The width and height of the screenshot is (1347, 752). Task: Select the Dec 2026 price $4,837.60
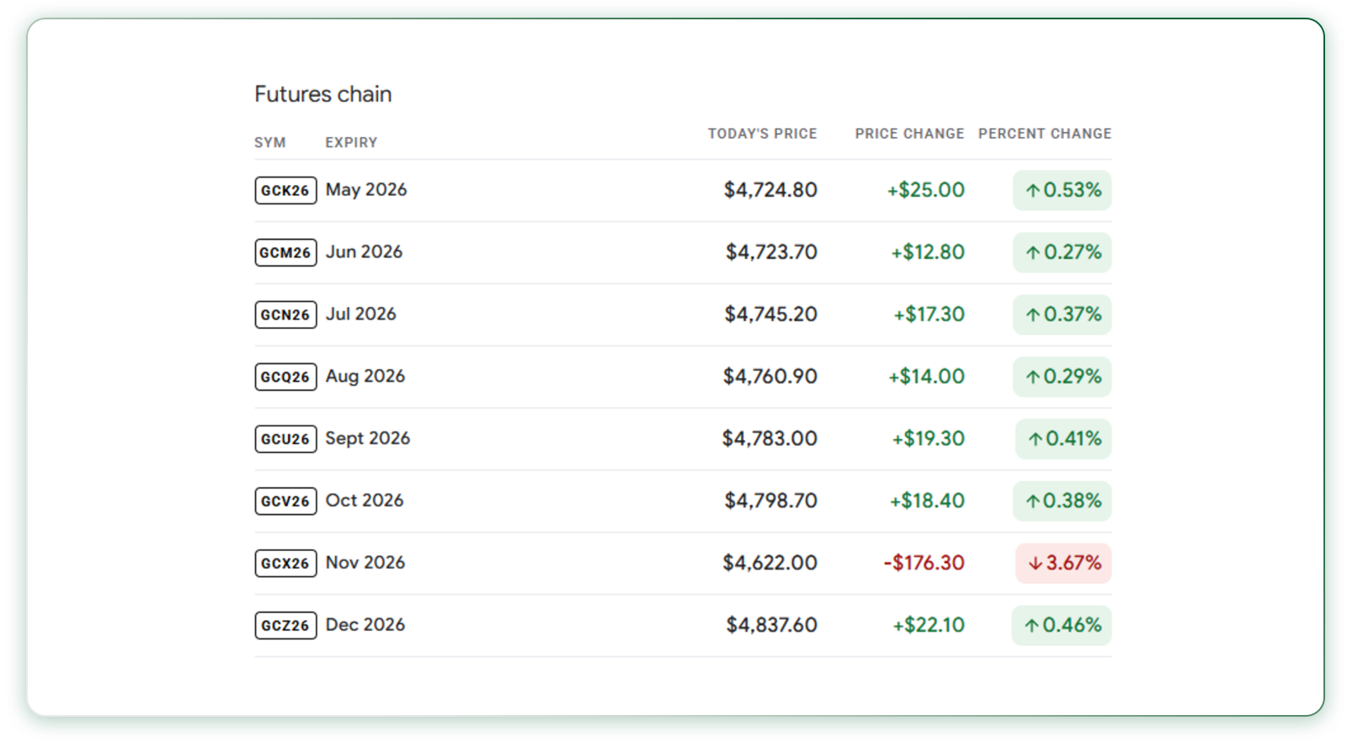pyautogui.click(x=772, y=625)
